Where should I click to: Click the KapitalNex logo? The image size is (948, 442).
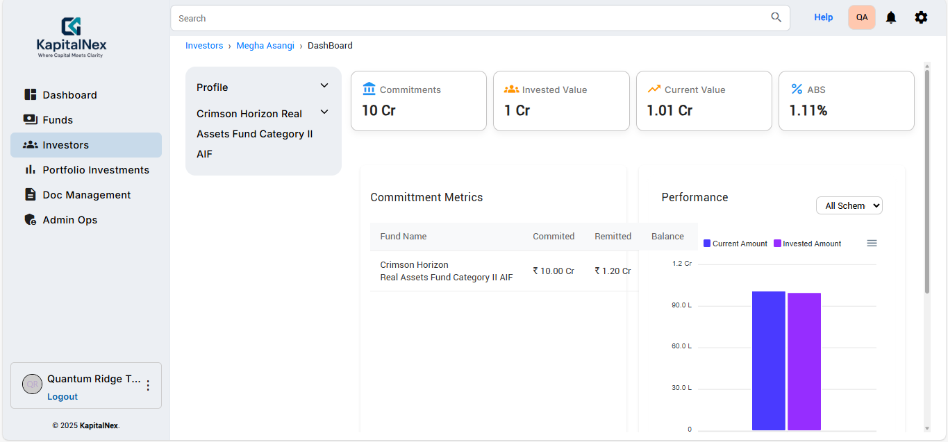pyautogui.click(x=72, y=37)
